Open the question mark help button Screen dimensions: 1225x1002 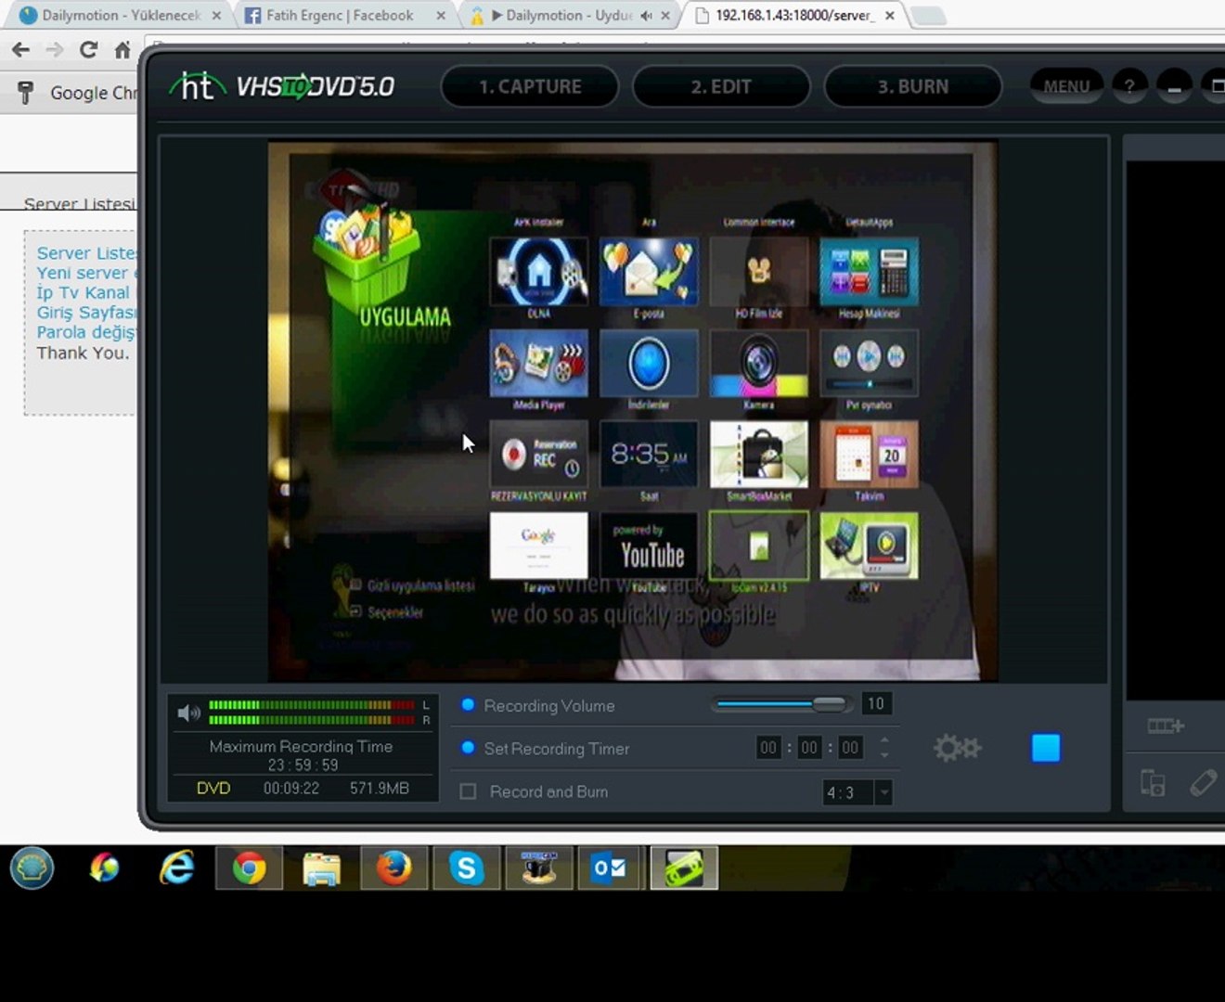tap(1129, 86)
